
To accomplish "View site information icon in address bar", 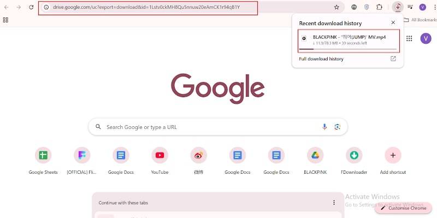I will click(46, 7).
